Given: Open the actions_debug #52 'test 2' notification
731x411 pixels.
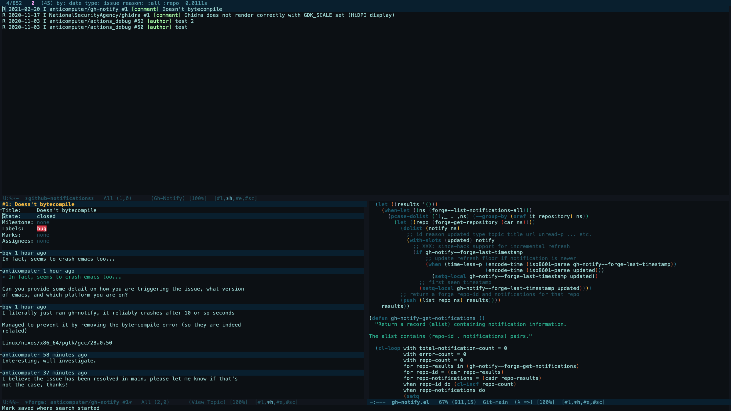Looking at the screenshot, I should point(98,21).
